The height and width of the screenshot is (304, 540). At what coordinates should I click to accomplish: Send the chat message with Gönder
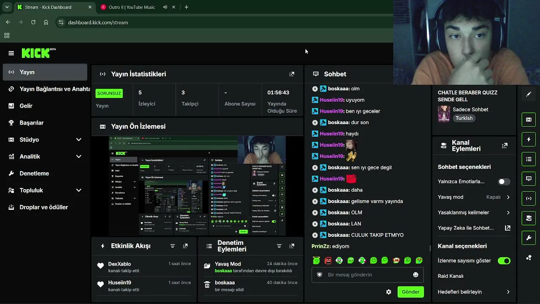(410, 292)
